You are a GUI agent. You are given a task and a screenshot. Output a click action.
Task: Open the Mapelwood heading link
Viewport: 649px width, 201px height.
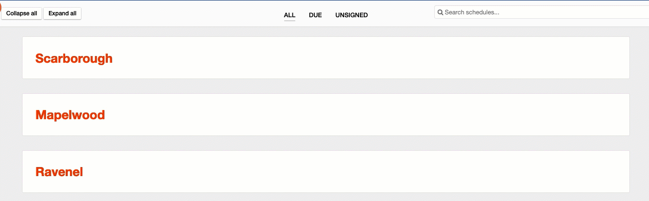[x=70, y=115]
